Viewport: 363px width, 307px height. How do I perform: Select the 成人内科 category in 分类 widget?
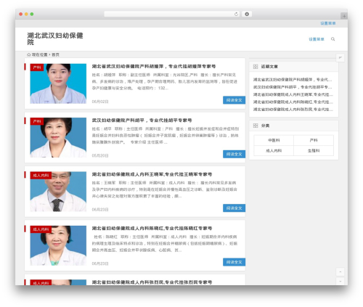274,151
